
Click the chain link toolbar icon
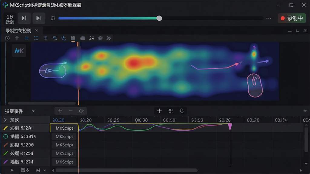pos(55,38)
